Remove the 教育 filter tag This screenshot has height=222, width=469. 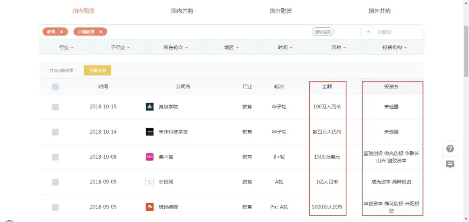pyautogui.click(x=61, y=32)
